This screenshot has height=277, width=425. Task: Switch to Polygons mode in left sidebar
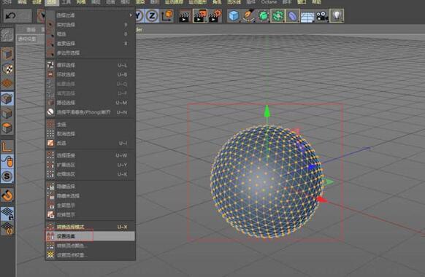[7, 128]
